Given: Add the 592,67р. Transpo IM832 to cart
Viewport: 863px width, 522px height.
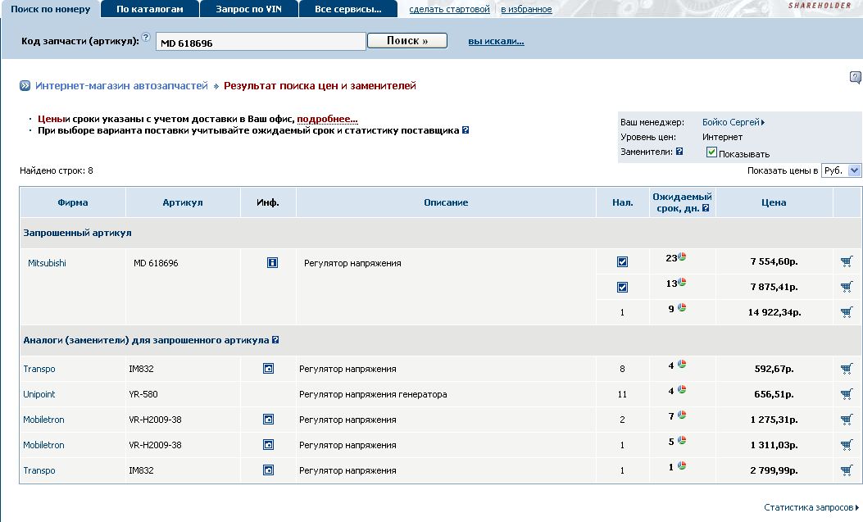Looking at the screenshot, I should click(847, 369).
